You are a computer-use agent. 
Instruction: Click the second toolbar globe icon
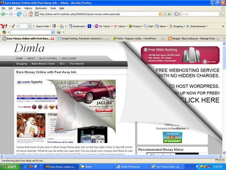pos(59,32)
